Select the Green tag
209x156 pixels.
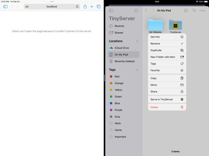point(124,96)
